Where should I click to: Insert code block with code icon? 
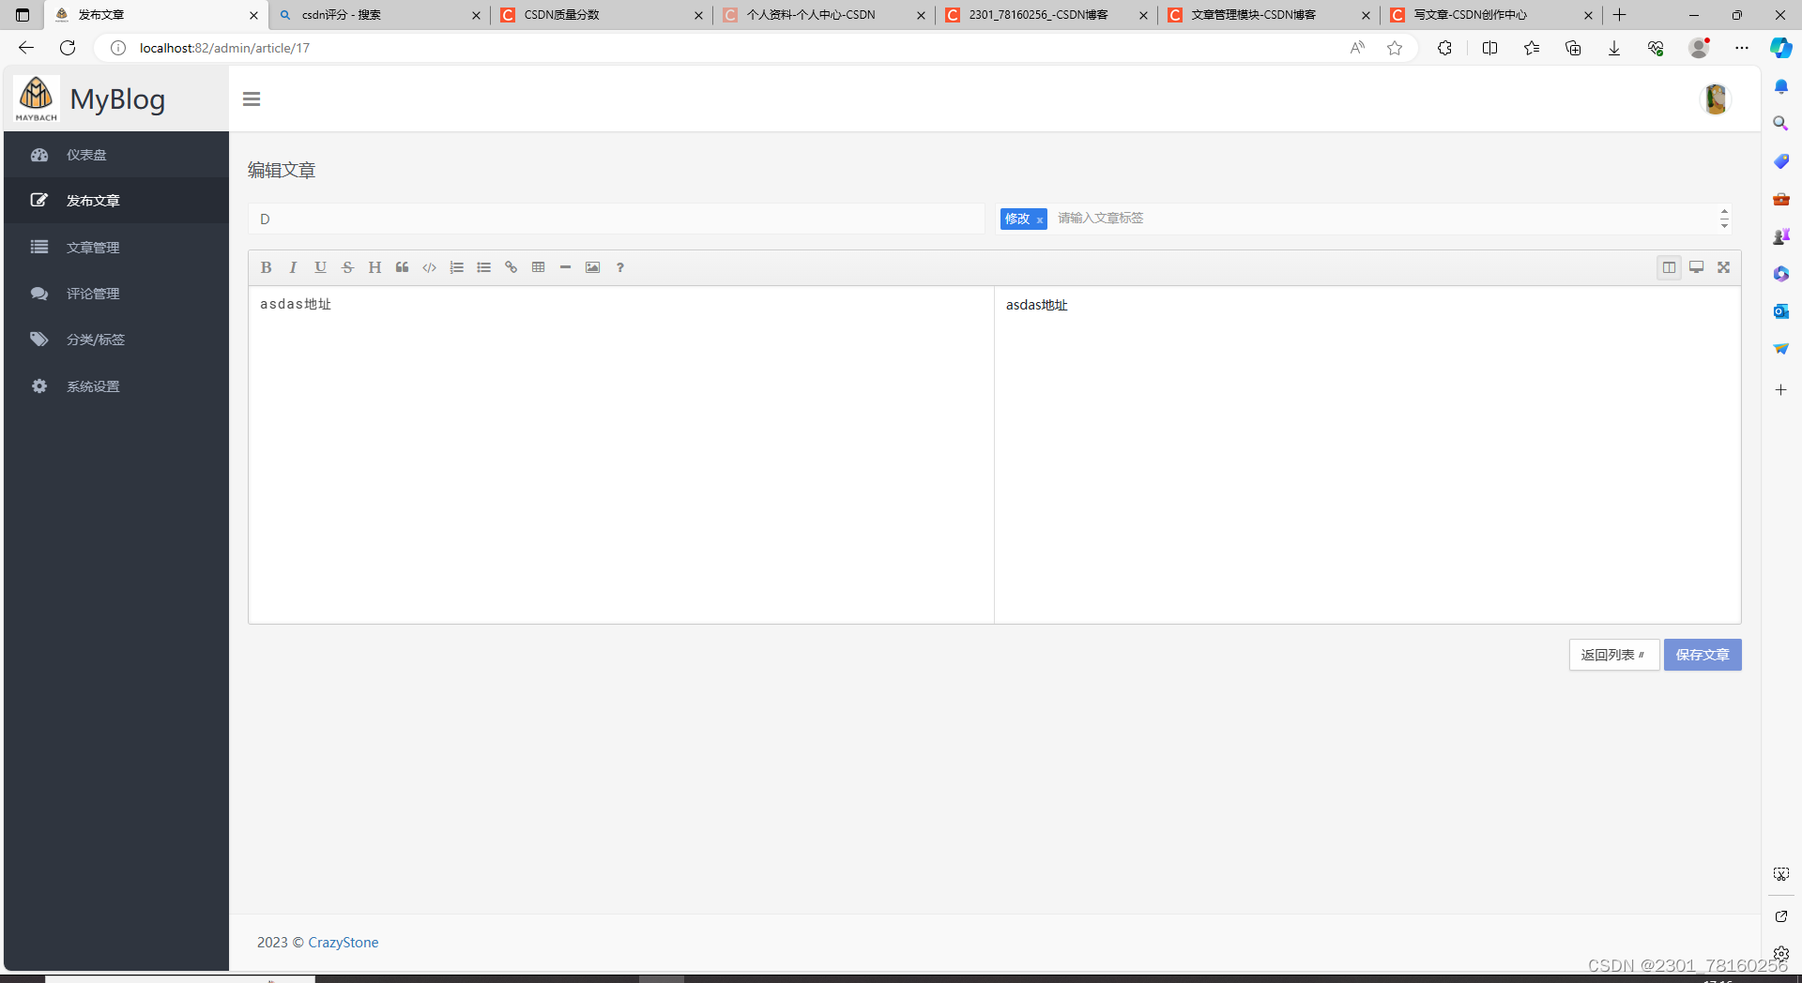click(429, 267)
